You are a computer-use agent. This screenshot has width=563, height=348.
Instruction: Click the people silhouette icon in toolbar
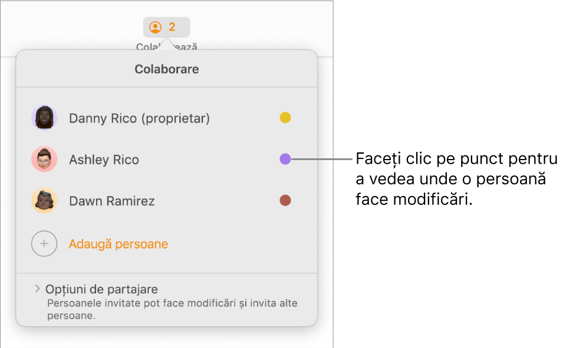point(156,26)
